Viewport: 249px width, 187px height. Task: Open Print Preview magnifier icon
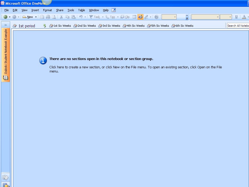click(54, 17)
